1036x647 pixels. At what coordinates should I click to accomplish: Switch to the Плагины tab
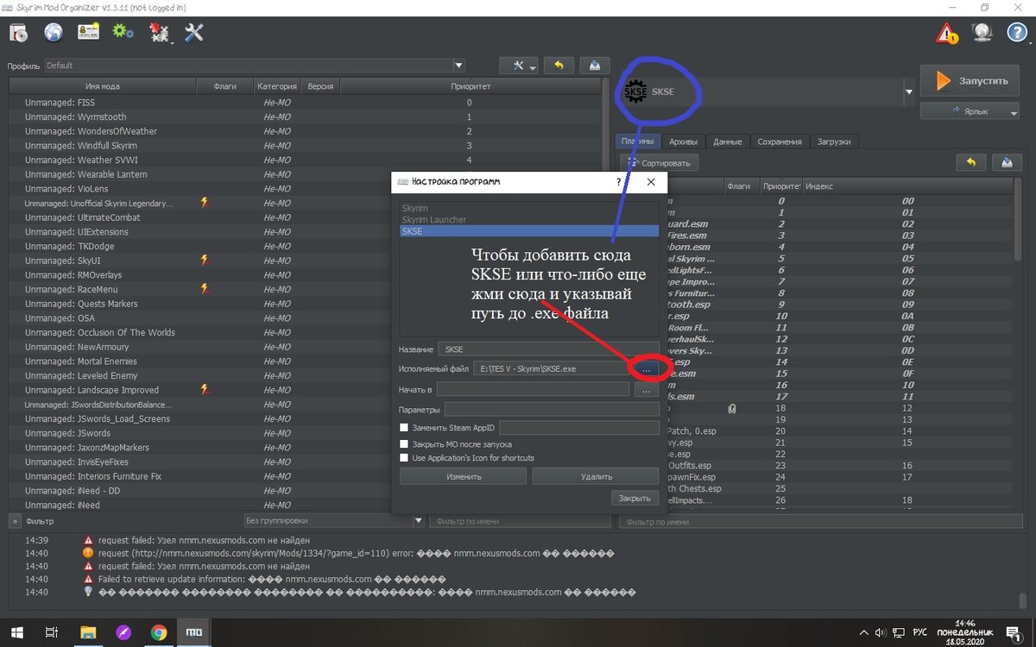tap(638, 141)
